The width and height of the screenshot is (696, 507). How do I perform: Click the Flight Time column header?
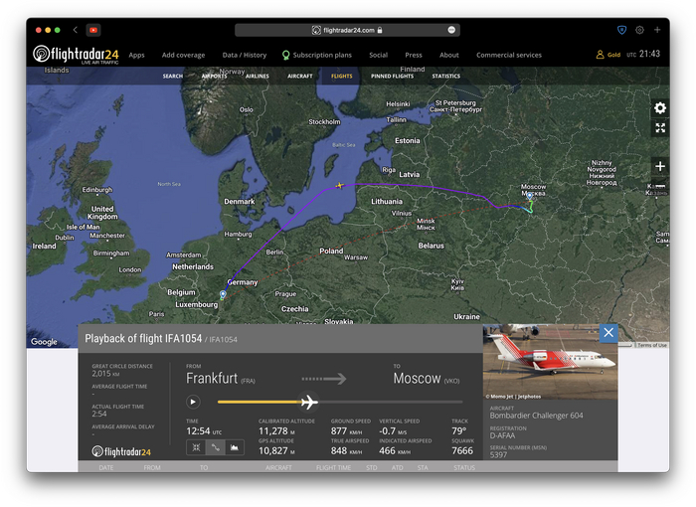(333, 467)
